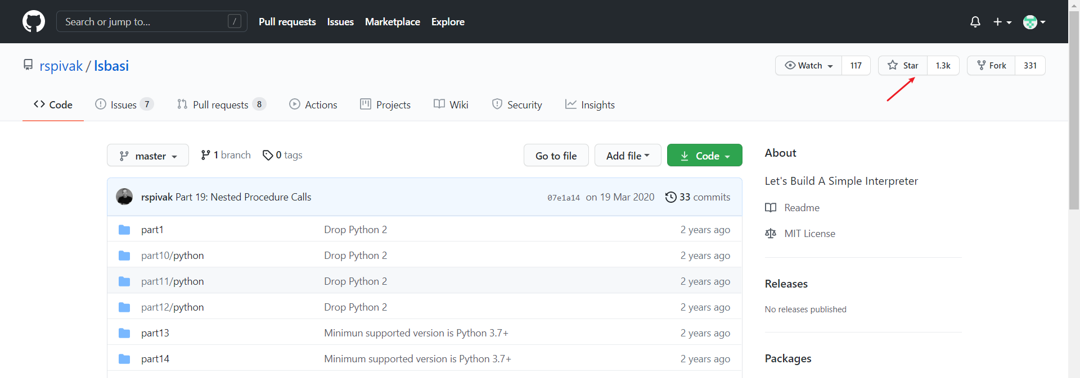Open Marketplace in the top navigation
Screen dimensions: 1080x378
pos(393,22)
